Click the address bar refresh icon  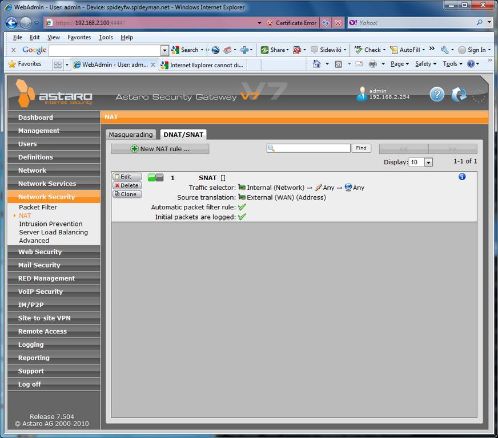tap(326, 23)
